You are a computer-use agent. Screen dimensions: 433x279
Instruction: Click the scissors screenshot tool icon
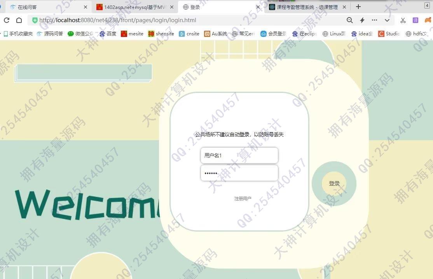pyautogui.click(x=403, y=20)
